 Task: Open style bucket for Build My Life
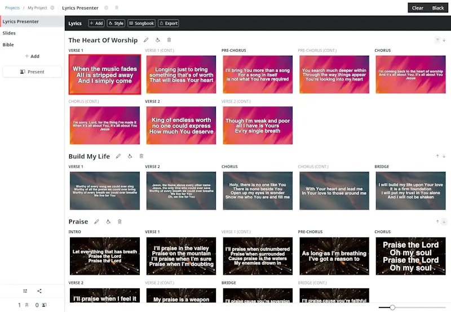pos(130,156)
